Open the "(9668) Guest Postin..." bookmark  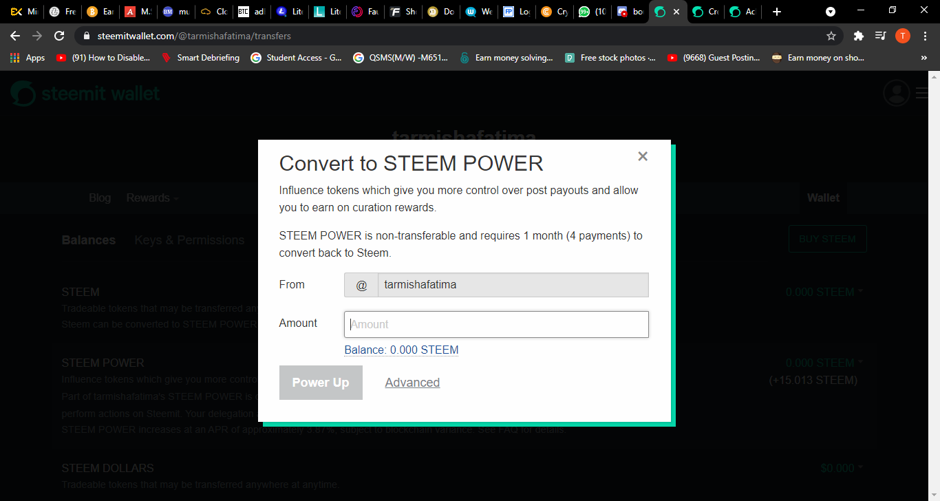tap(714, 58)
